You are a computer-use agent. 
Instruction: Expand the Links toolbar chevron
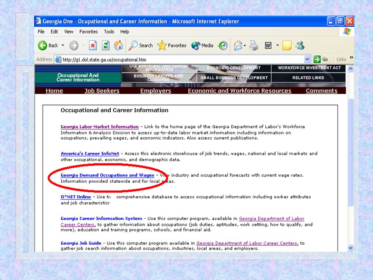coord(351,58)
